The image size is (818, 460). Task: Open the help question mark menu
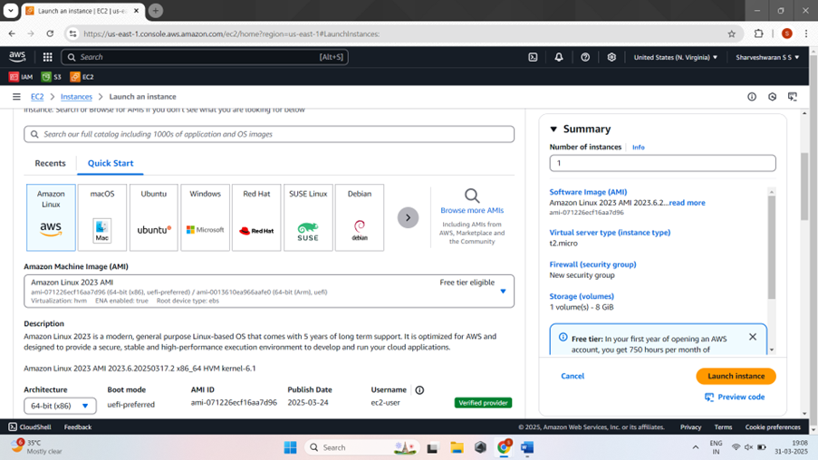point(585,57)
